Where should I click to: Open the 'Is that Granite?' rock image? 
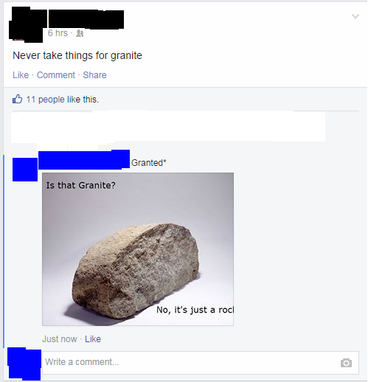pyautogui.click(x=138, y=249)
